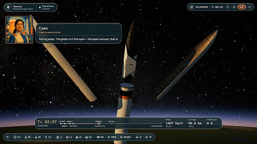Click the Max-Q timeline marker
This screenshot has width=257, height=144.
pos(70,124)
